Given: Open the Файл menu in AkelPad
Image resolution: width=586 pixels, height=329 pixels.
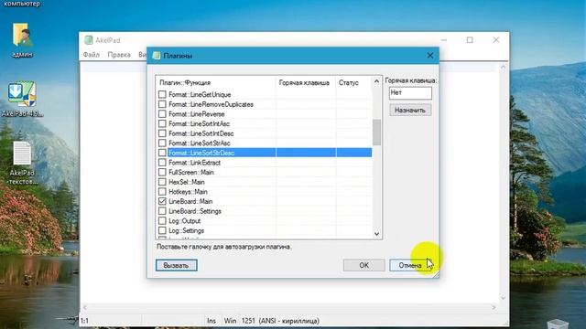Looking at the screenshot, I should (x=92, y=55).
